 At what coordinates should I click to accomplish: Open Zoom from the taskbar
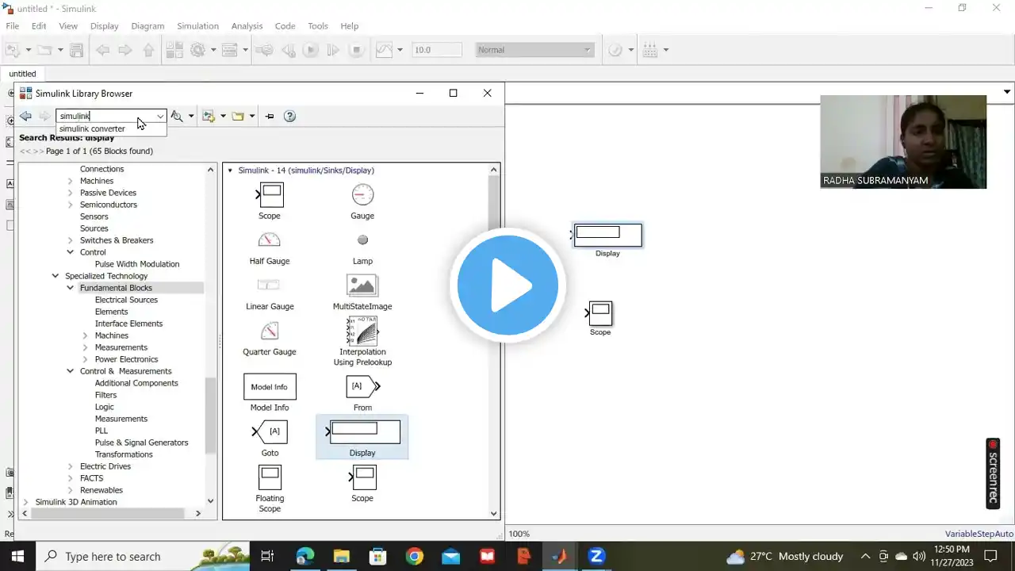pyautogui.click(x=596, y=556)
